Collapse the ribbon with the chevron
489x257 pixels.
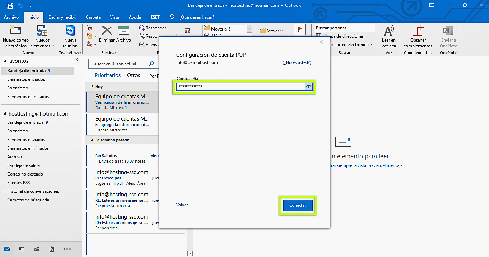(485, 53)
